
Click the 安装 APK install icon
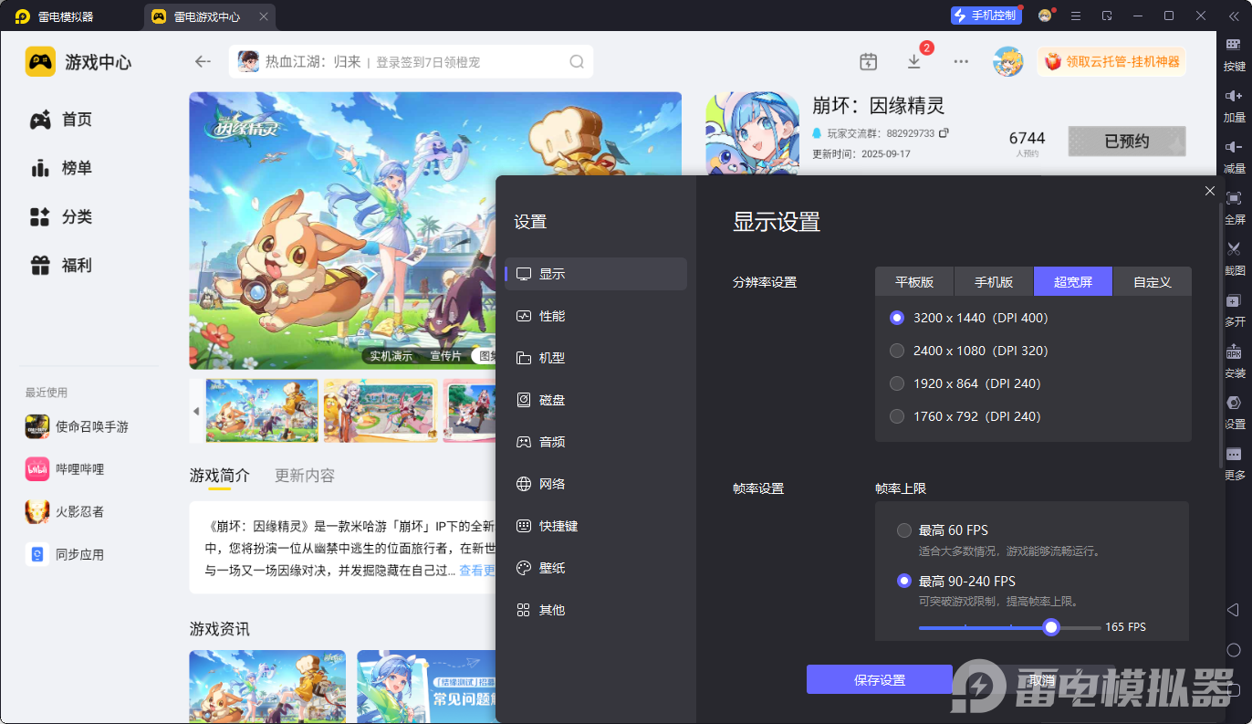click(x=1234, y=352)
